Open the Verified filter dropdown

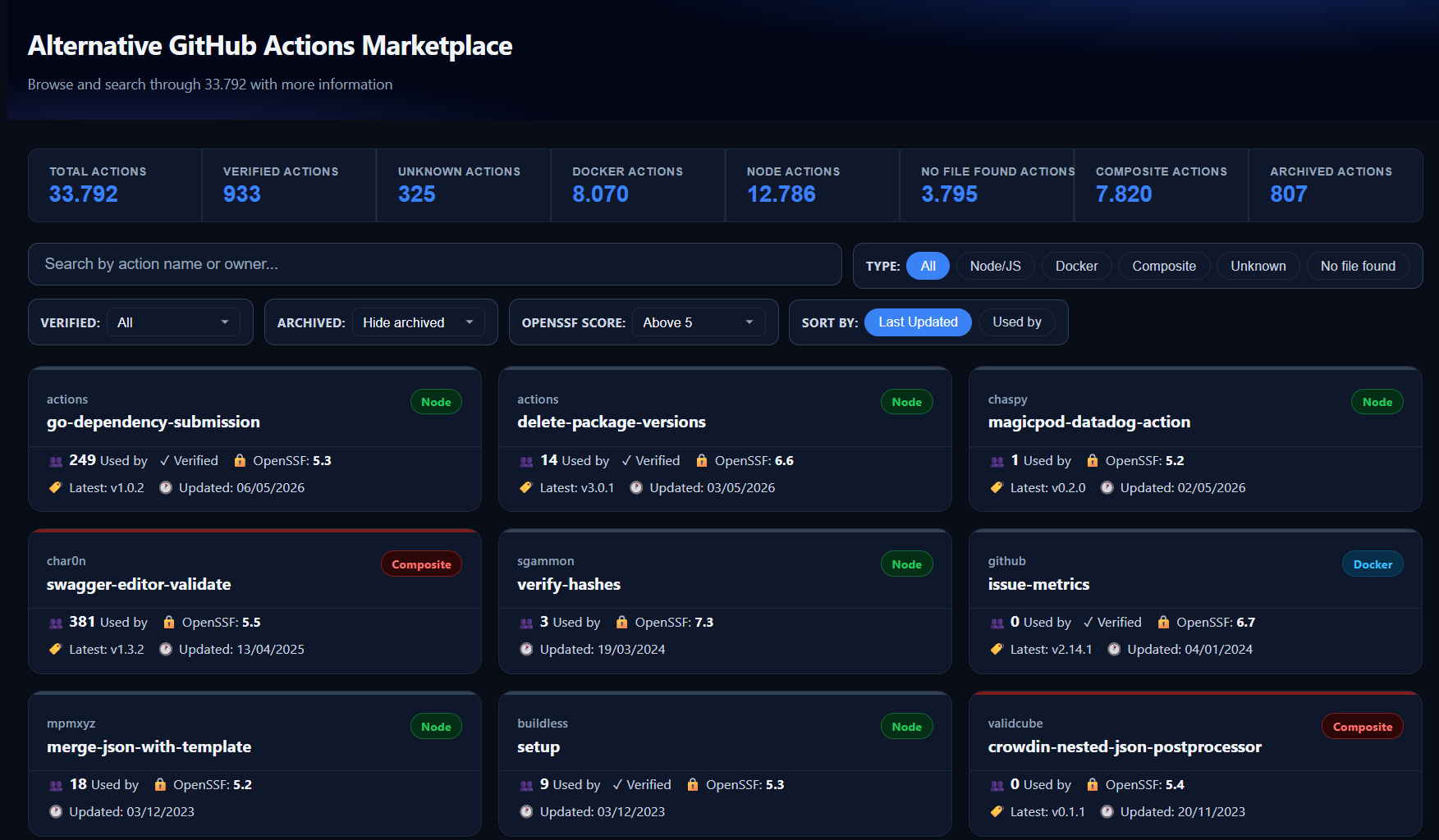[174, 322]
